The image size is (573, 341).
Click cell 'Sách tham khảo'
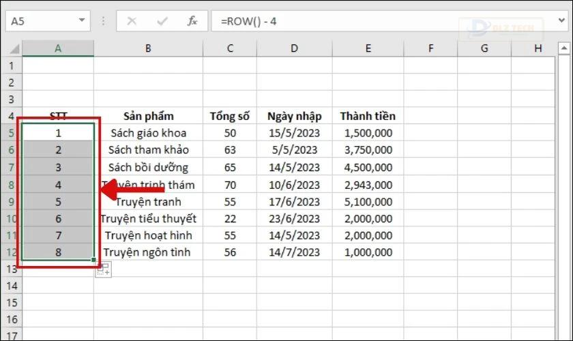coord(149,149)
